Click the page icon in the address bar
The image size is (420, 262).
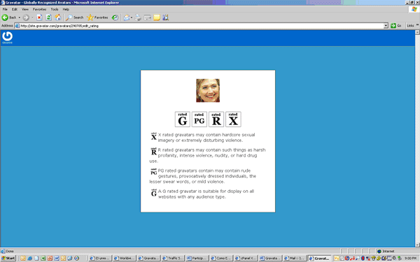(x=17, y=26)
